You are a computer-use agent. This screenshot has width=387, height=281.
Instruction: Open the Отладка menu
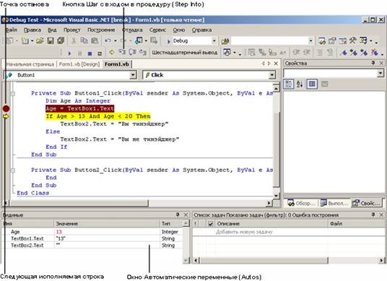[x=132, y=30]
